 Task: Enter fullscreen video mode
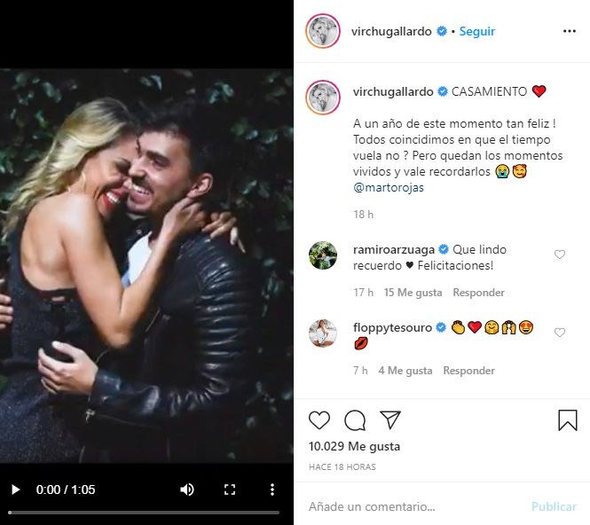pos(230,490)
